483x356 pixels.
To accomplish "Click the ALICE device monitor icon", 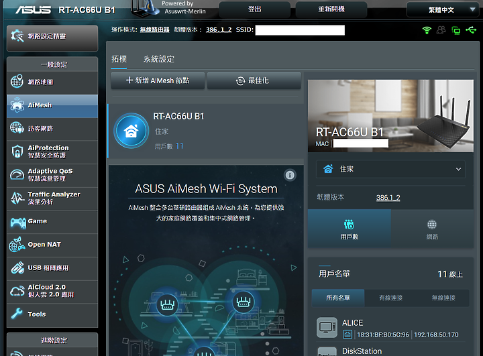I will tap(327, 327).
